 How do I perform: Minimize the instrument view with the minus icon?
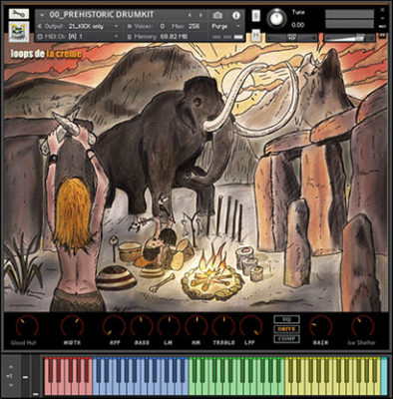pos(383,18)
